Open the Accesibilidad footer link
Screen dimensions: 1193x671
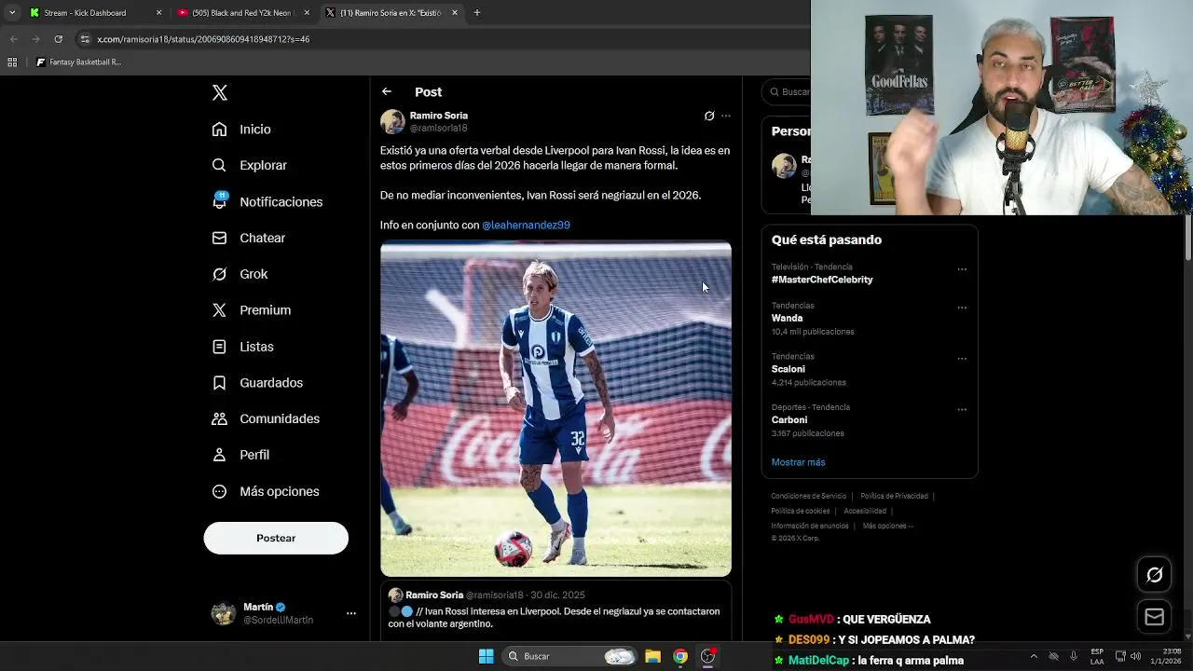point(865,511)
